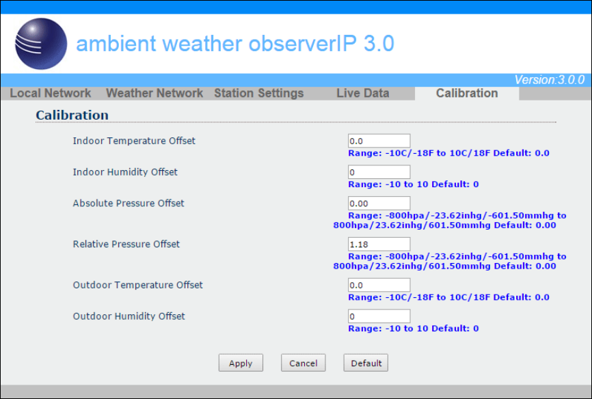Focus the Absolute Pressure Offset field

[379, 203]
